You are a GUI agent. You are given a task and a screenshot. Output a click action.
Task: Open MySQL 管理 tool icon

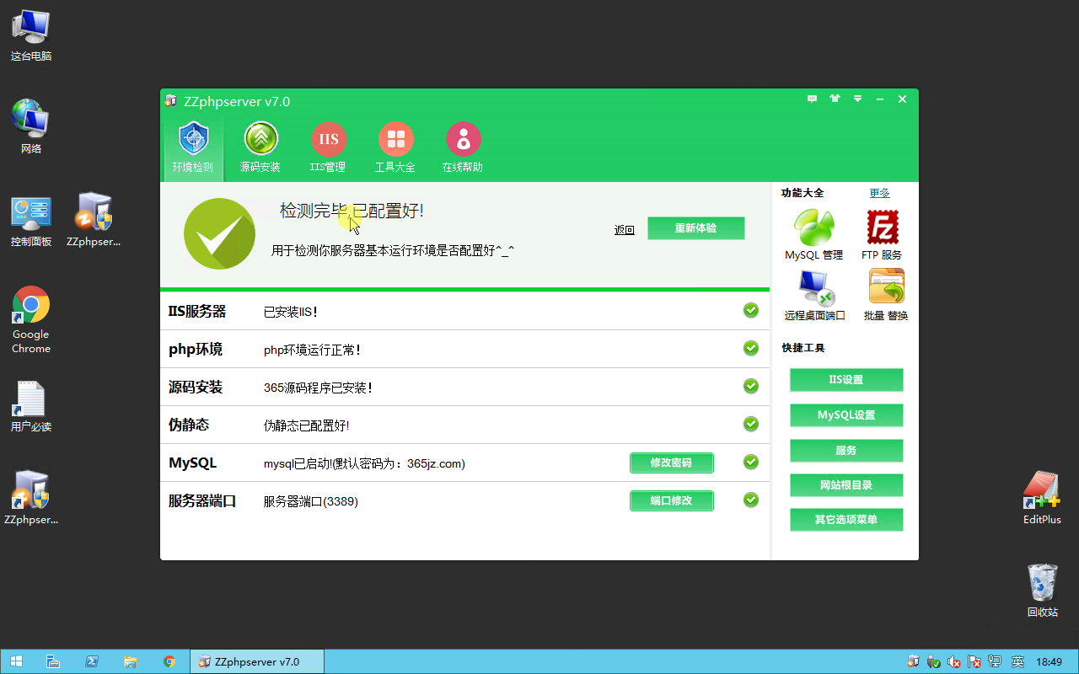pos(814,234)
